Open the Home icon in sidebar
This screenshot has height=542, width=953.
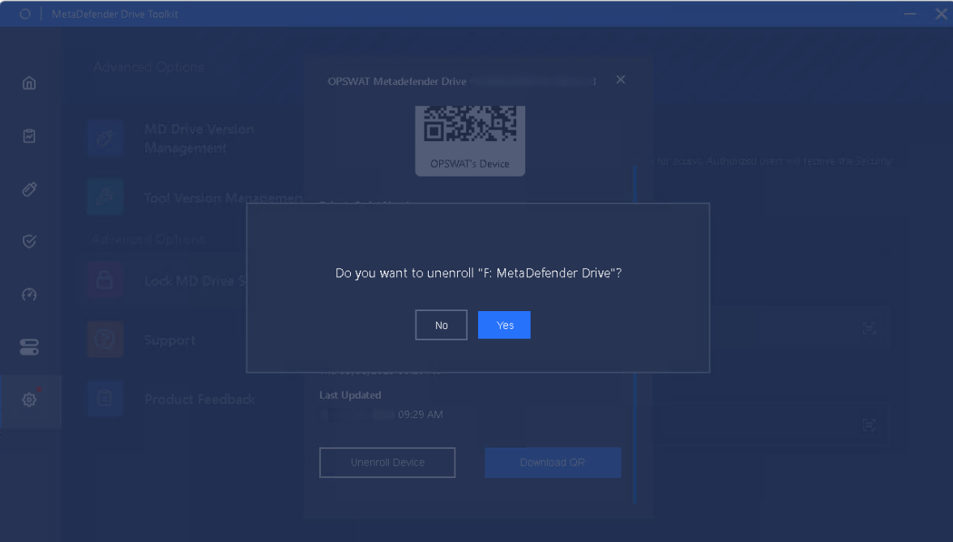(x=29, y=83)
